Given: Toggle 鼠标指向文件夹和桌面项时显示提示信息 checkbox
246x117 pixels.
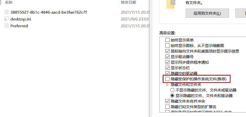Looking at the screenshot, I should point(167,51).
